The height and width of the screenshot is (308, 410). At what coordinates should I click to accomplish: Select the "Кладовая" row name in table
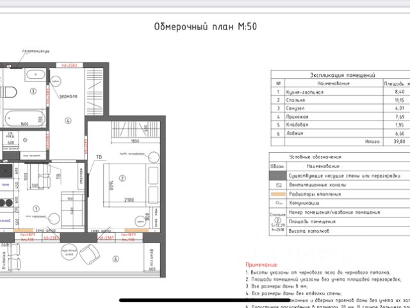[x=297, y=125]
